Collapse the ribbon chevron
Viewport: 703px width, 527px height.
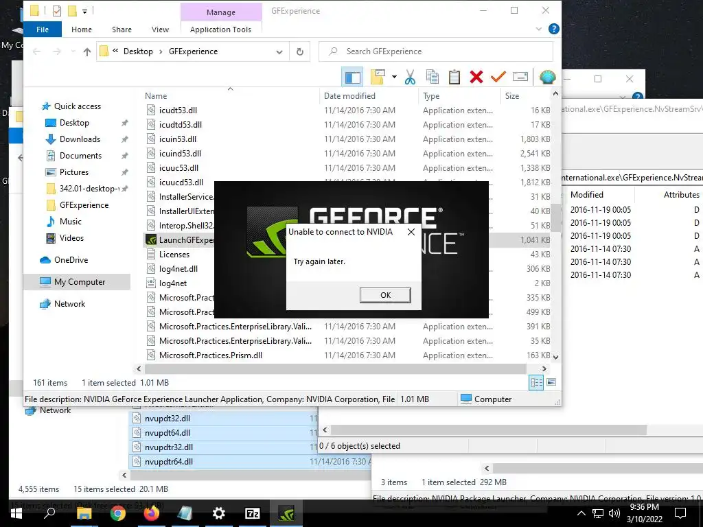tap(538, 29)
